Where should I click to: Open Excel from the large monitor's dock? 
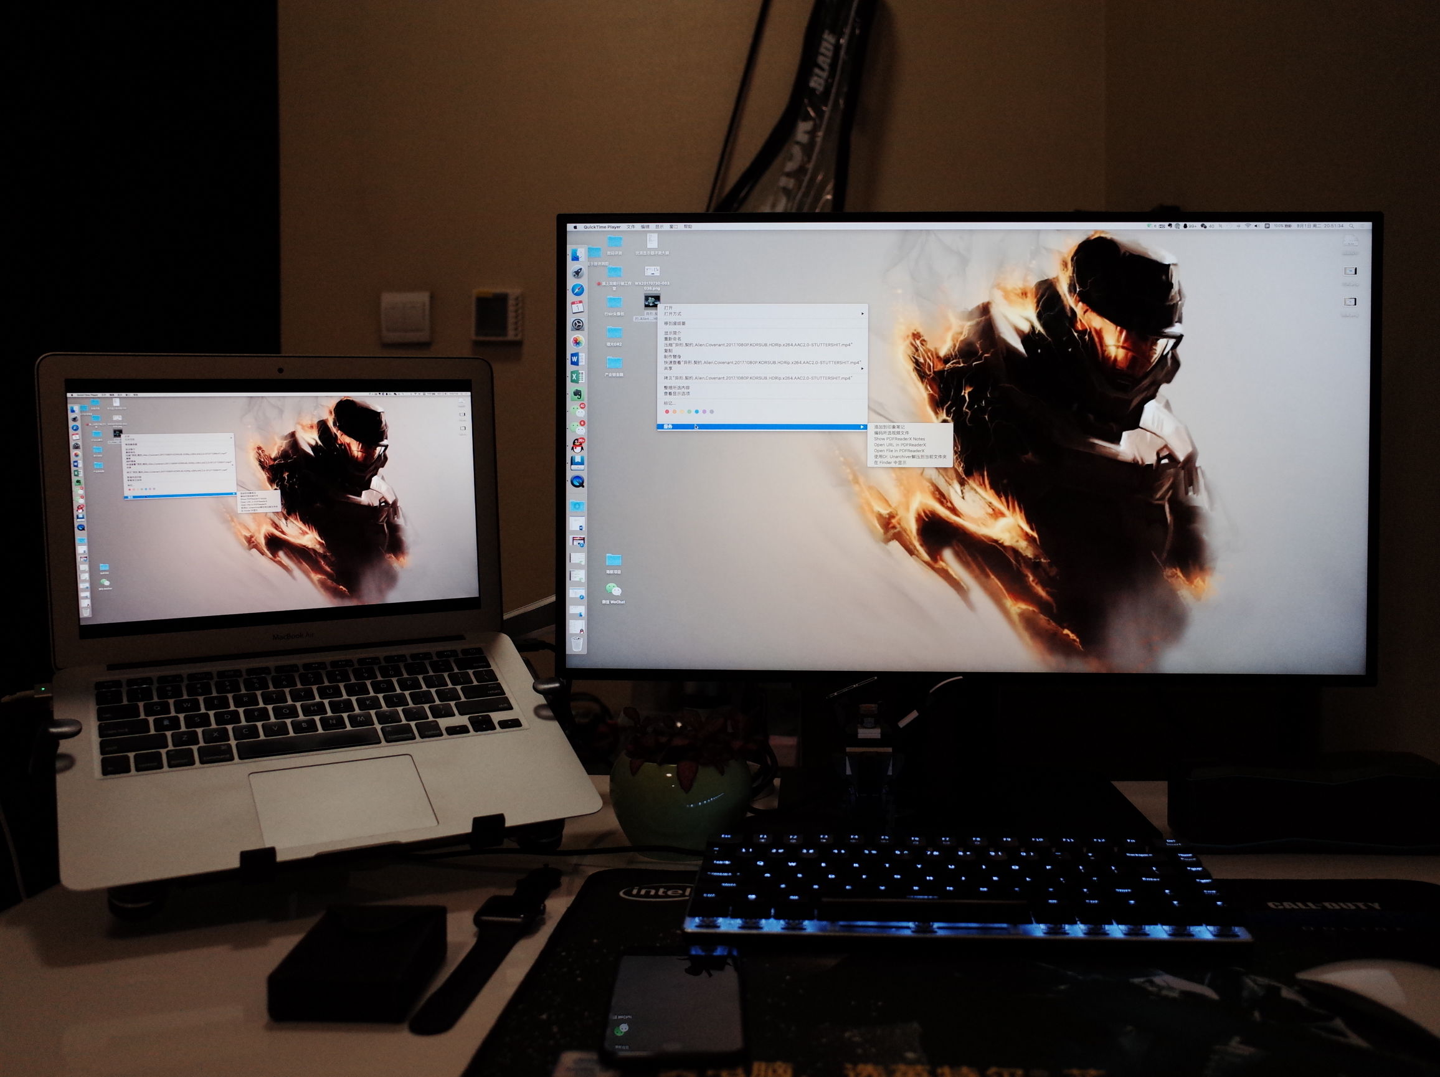tap(577, 376)
